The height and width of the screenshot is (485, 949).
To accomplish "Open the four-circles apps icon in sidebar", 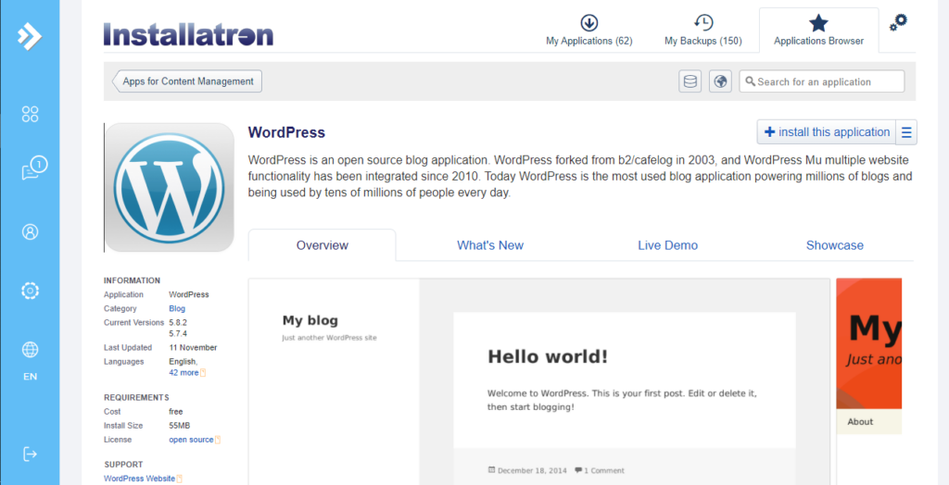I will point(31,114).
